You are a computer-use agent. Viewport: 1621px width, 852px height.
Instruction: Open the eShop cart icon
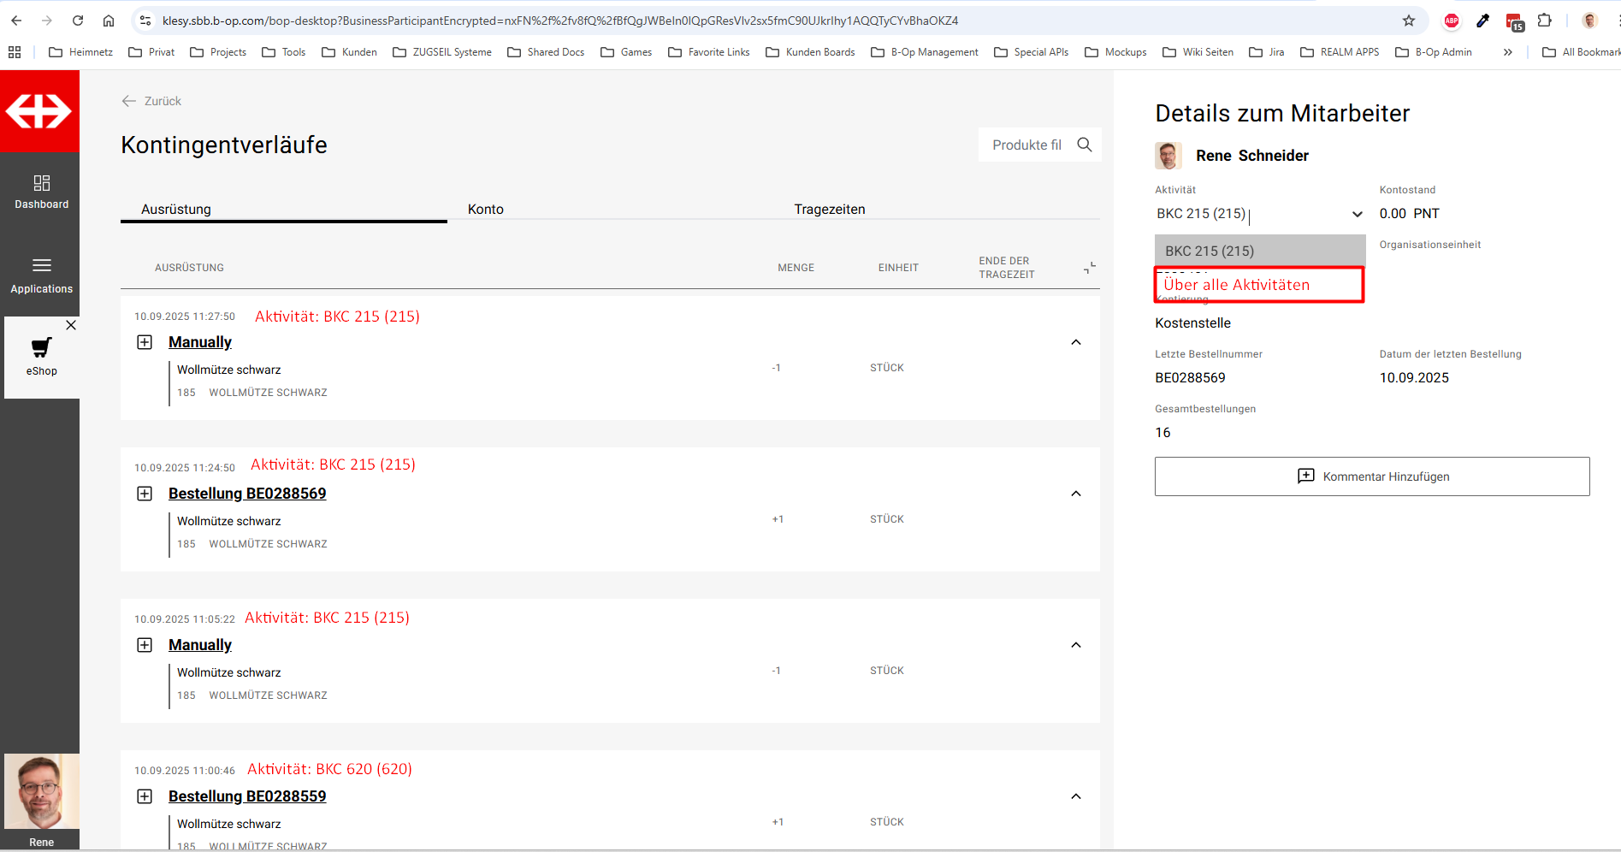(x=41, y=347)
